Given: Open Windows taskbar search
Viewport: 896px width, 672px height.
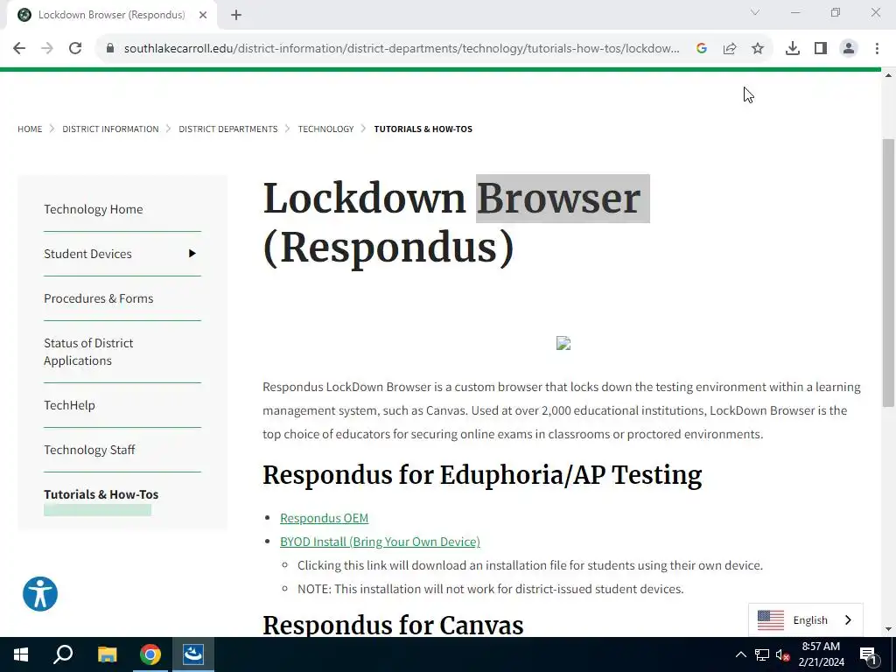Looking at the screenshot, I should [63, 654].
